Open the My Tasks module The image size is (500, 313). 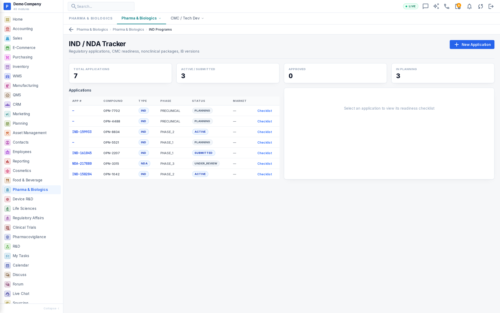click(31, 256)
